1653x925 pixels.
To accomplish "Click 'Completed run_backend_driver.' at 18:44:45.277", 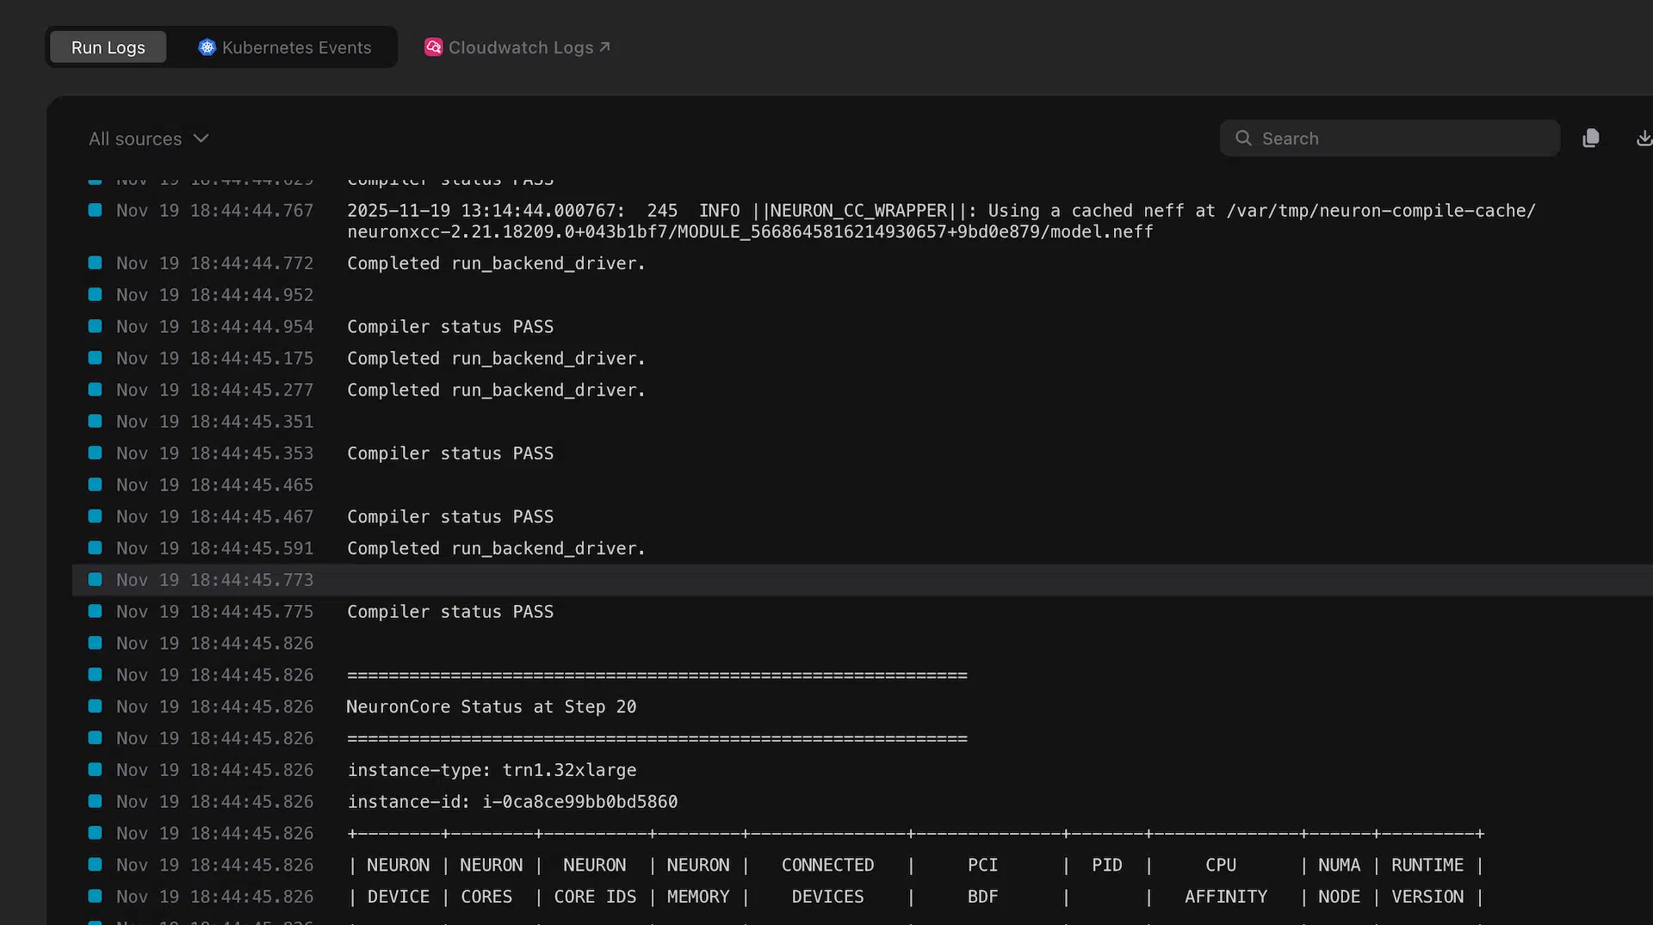I will pyautogui.click(x=496, y=391).
